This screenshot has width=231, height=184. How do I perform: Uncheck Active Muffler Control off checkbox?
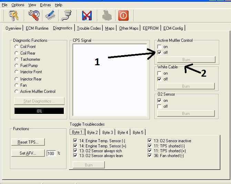tap(159, 52)
